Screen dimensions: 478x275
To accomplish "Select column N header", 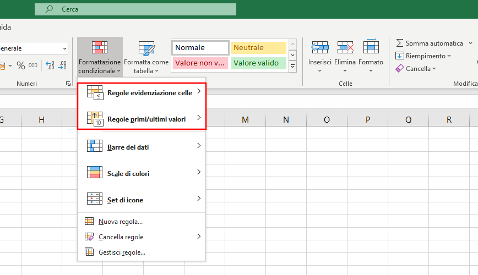I will [286, 120].
